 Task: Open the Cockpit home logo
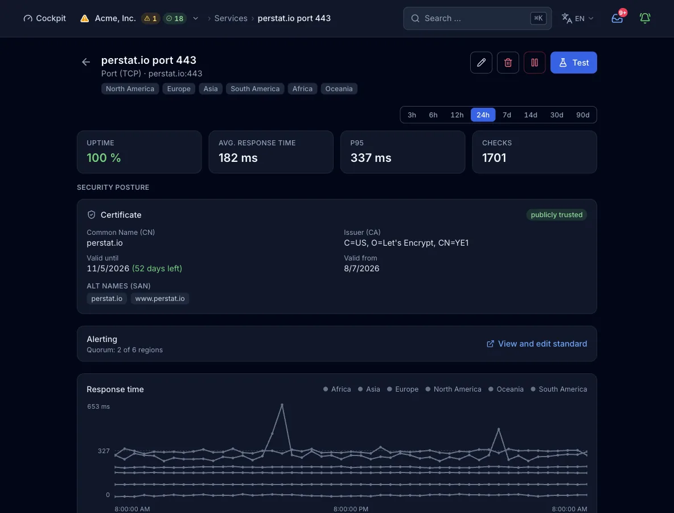[x=45, y=18]
